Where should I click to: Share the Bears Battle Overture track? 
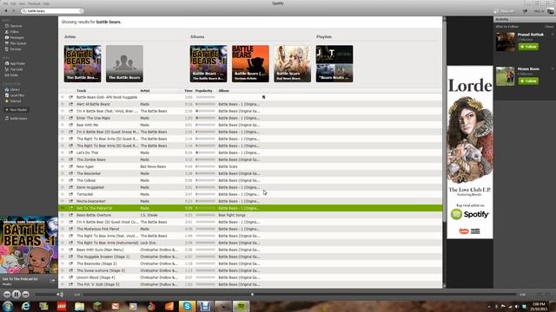tap(70, 215)
